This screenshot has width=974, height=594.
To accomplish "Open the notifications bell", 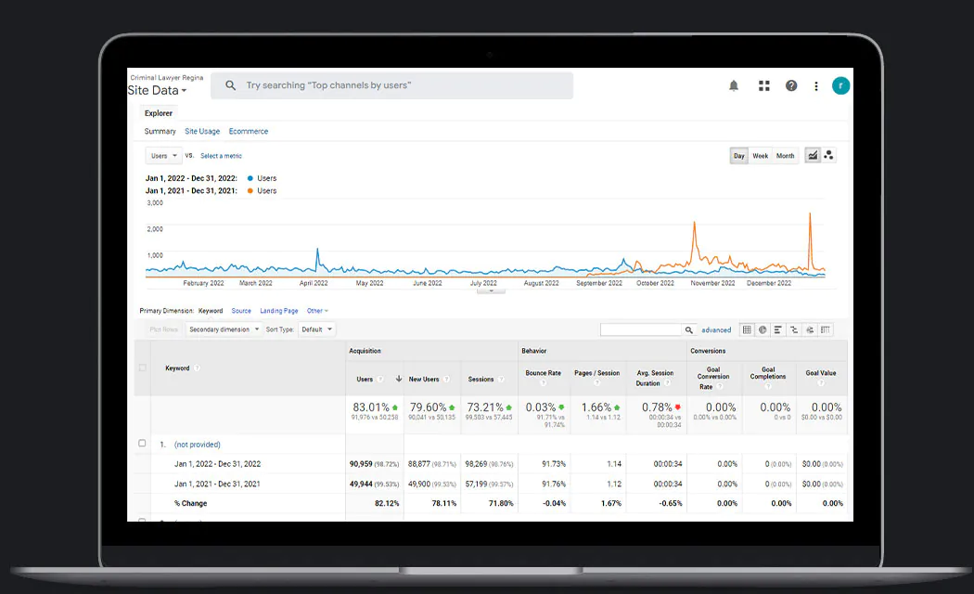I will (734, 85).
